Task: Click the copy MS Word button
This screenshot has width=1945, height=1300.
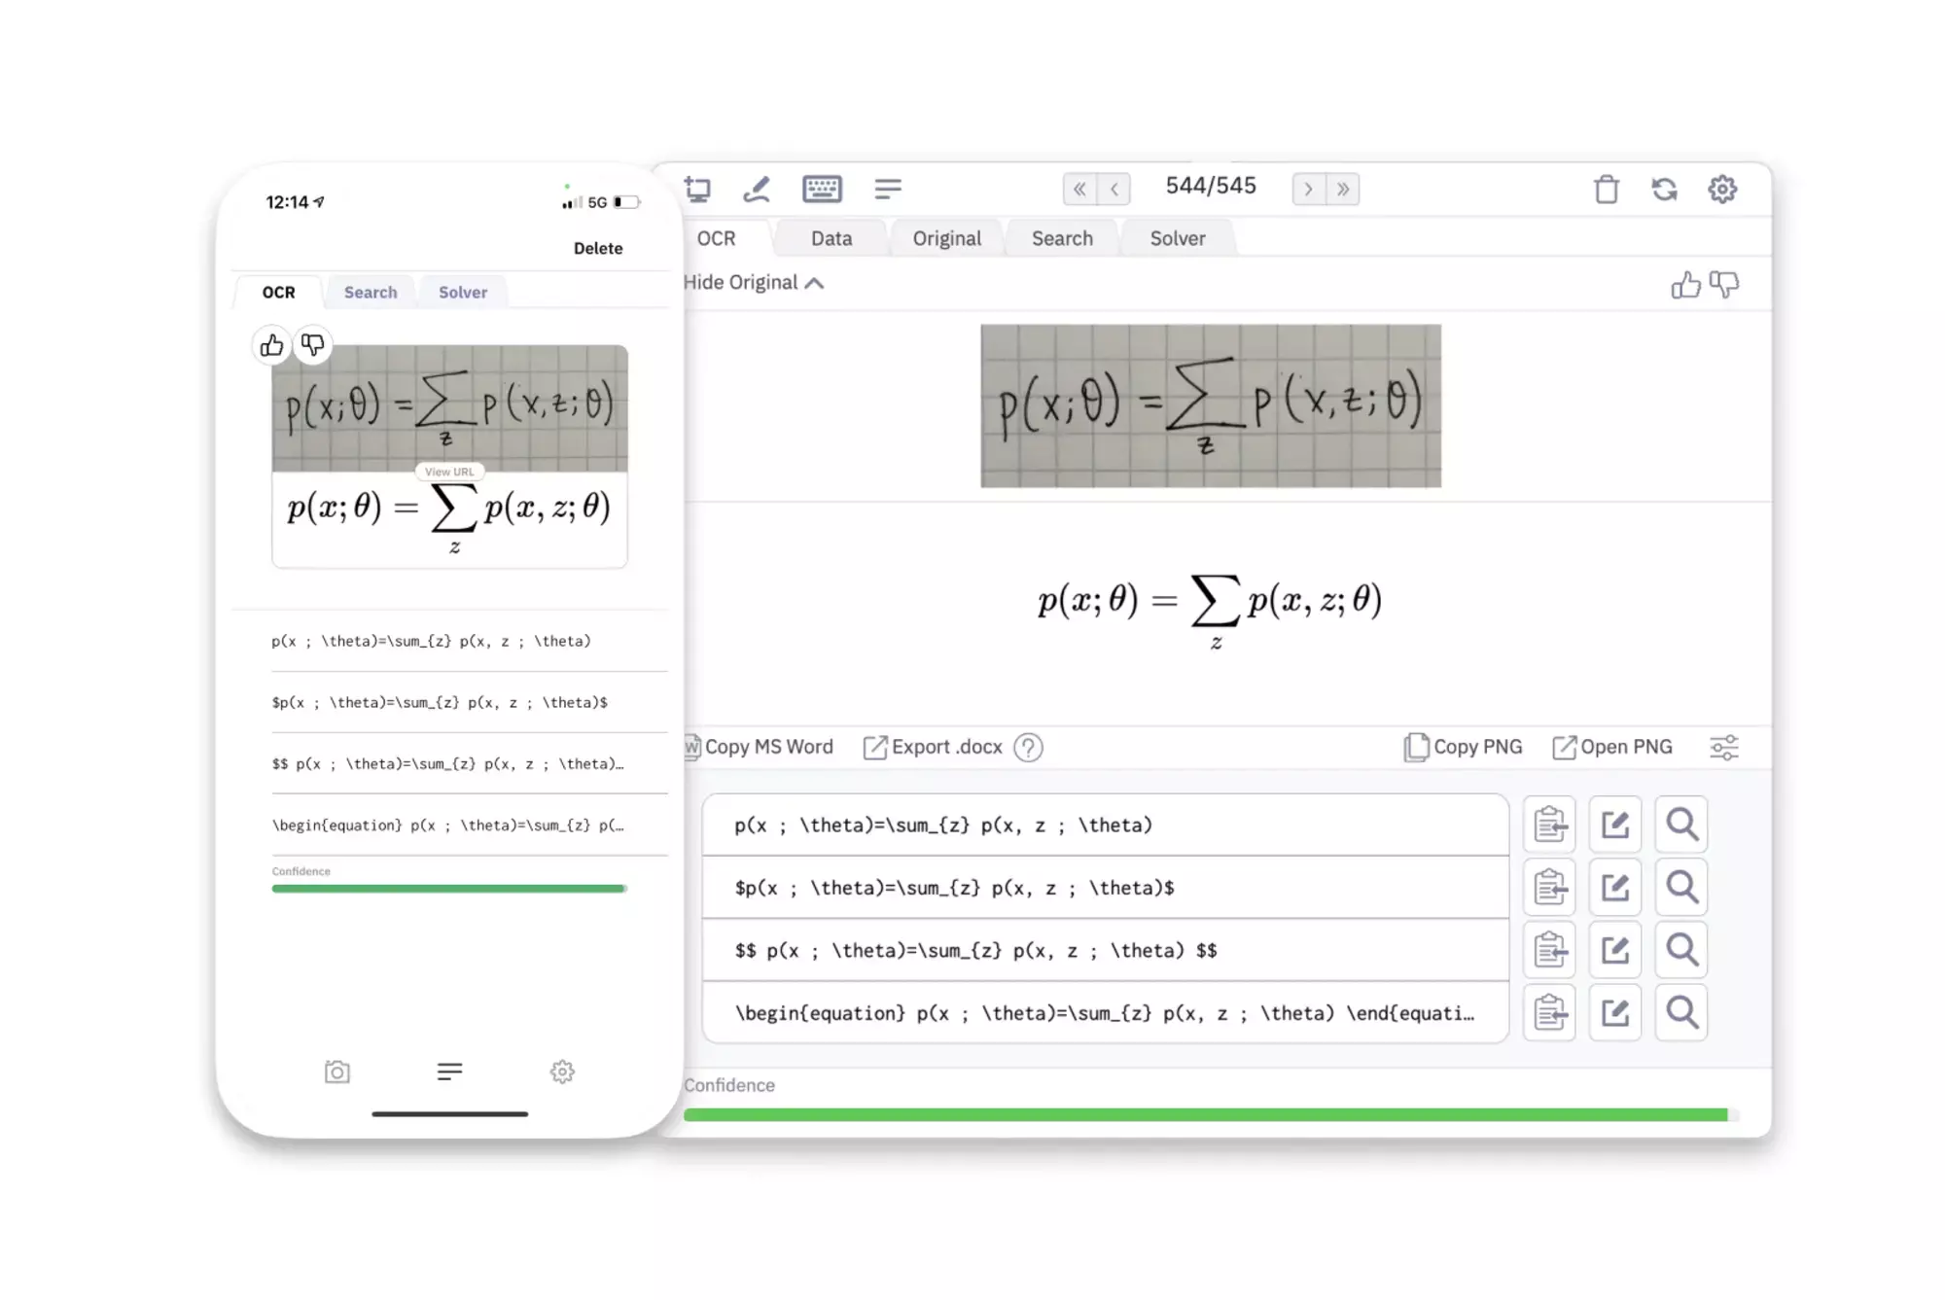Action: [x=758, y=746]
